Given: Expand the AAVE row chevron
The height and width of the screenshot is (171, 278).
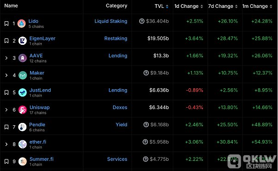Looking at the screenshot, I should tap(6, 58).
